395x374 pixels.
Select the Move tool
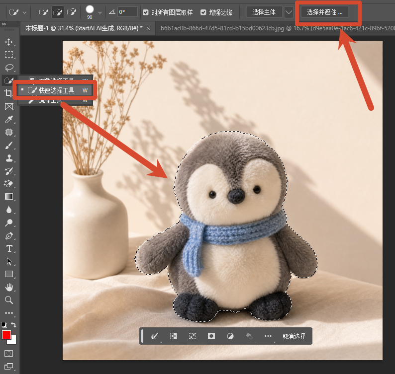pyautogui.click(x=9, y=42)
